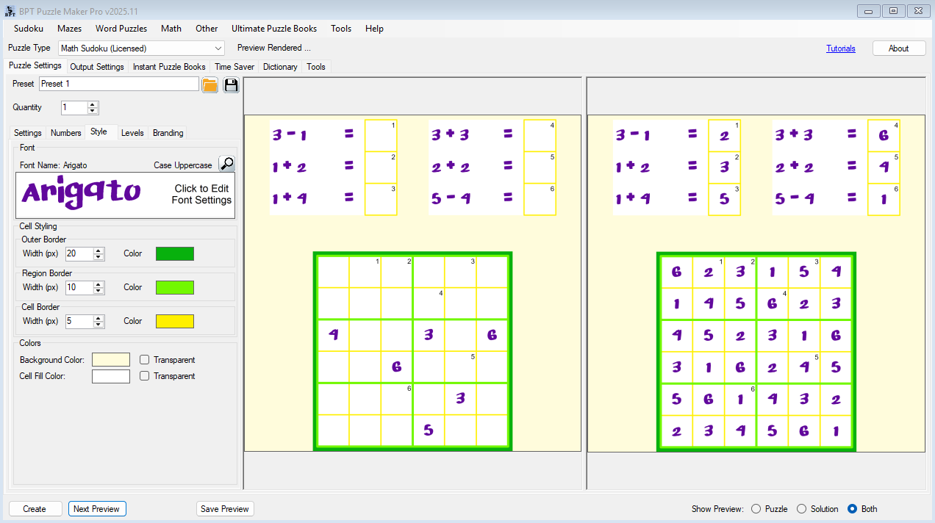Image resolution: width=935 pixels, height=523 pixels.
Task: Click the Create button
Action: (35, 508)
